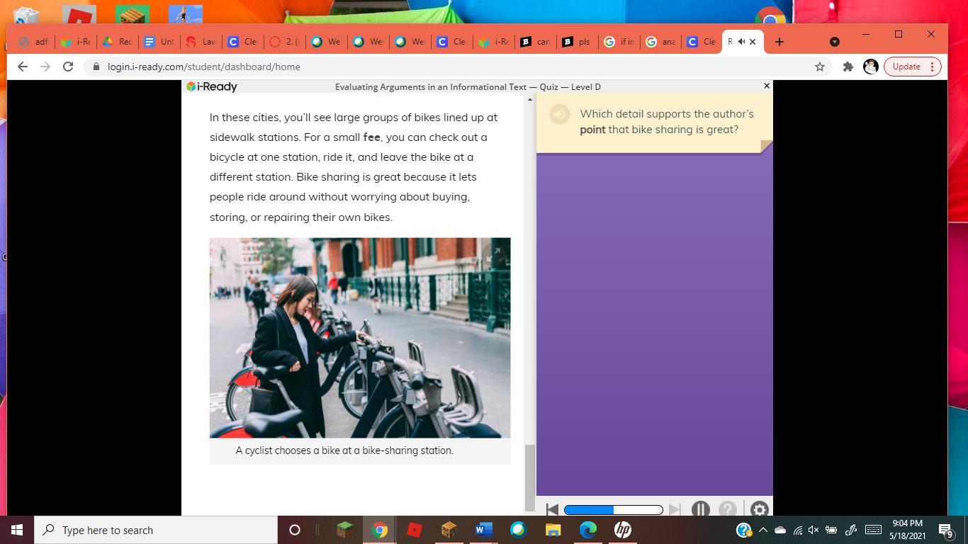Viewport: 968px width, 544px height.
Task: Show hidden system tray icons
Action: point(762,530)
